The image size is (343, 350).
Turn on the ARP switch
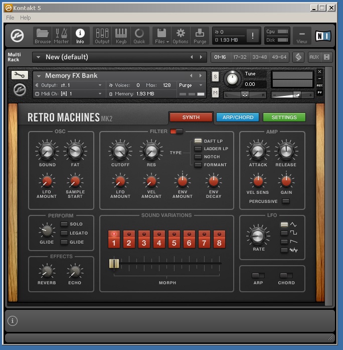point(258,275)
